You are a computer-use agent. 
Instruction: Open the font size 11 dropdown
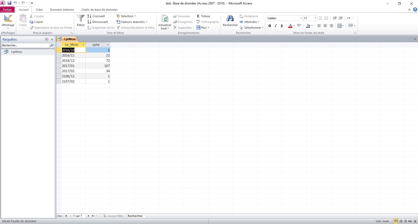[315, 18]
